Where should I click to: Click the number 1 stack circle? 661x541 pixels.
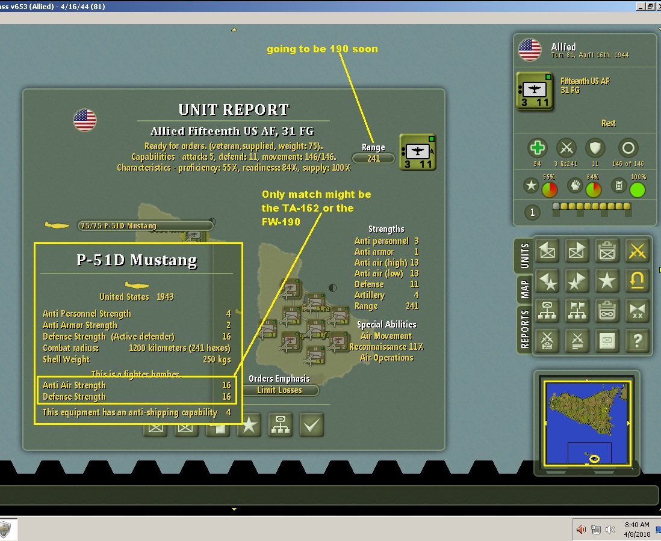(532, 212)
